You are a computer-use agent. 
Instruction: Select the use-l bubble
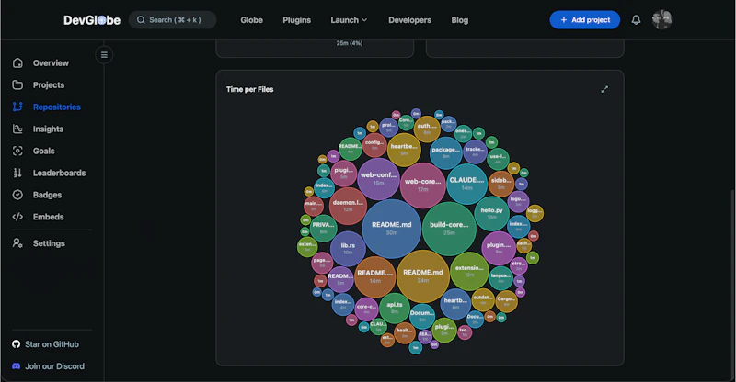498,159
